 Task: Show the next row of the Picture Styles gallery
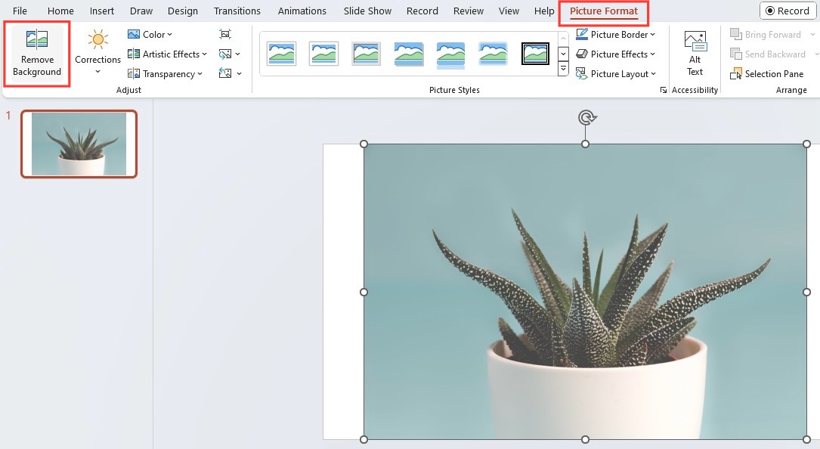click(563, 54)
